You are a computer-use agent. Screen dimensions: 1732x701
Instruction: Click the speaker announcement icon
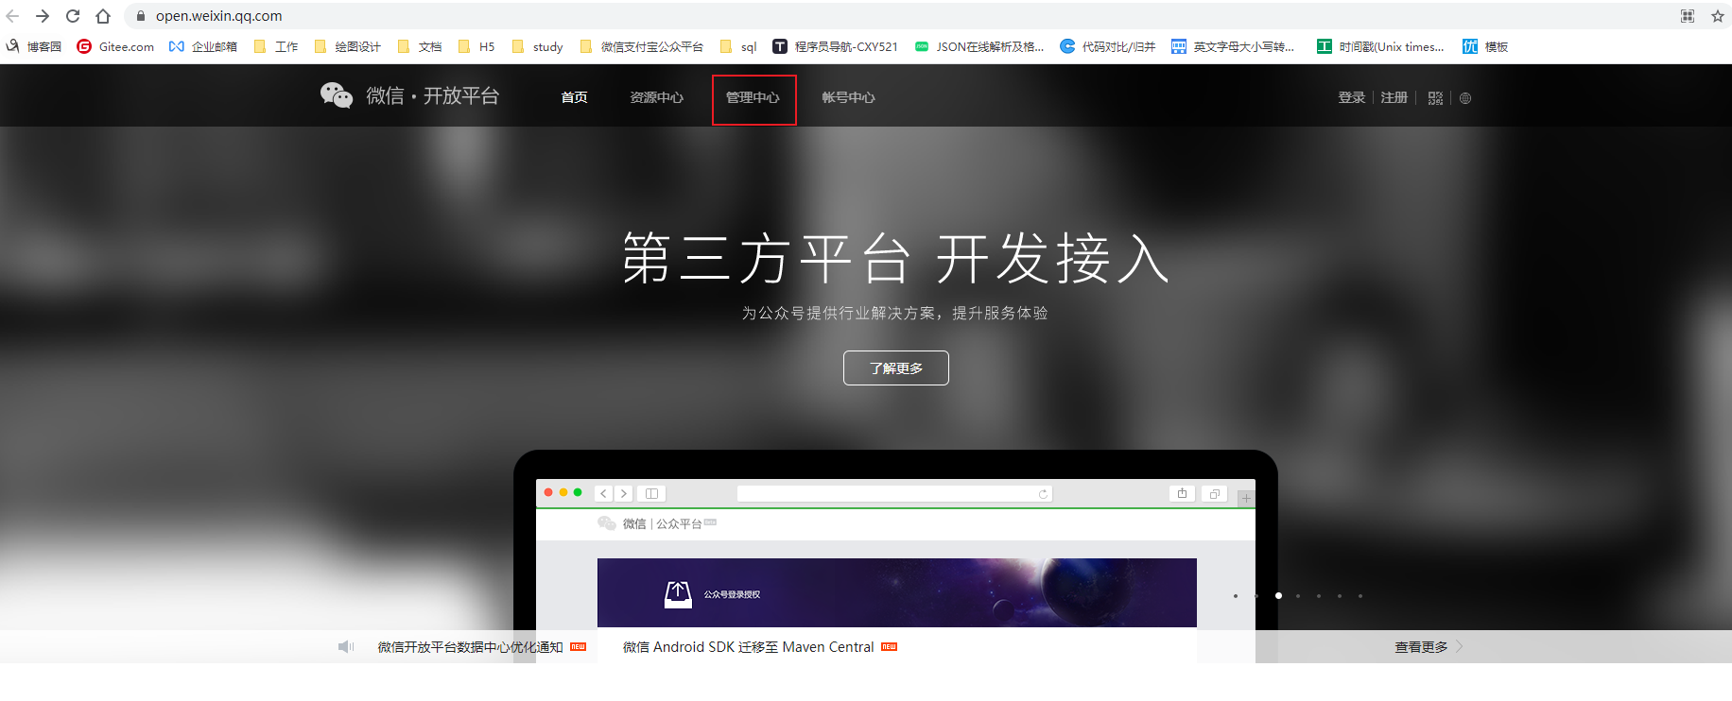pos(346,647)
